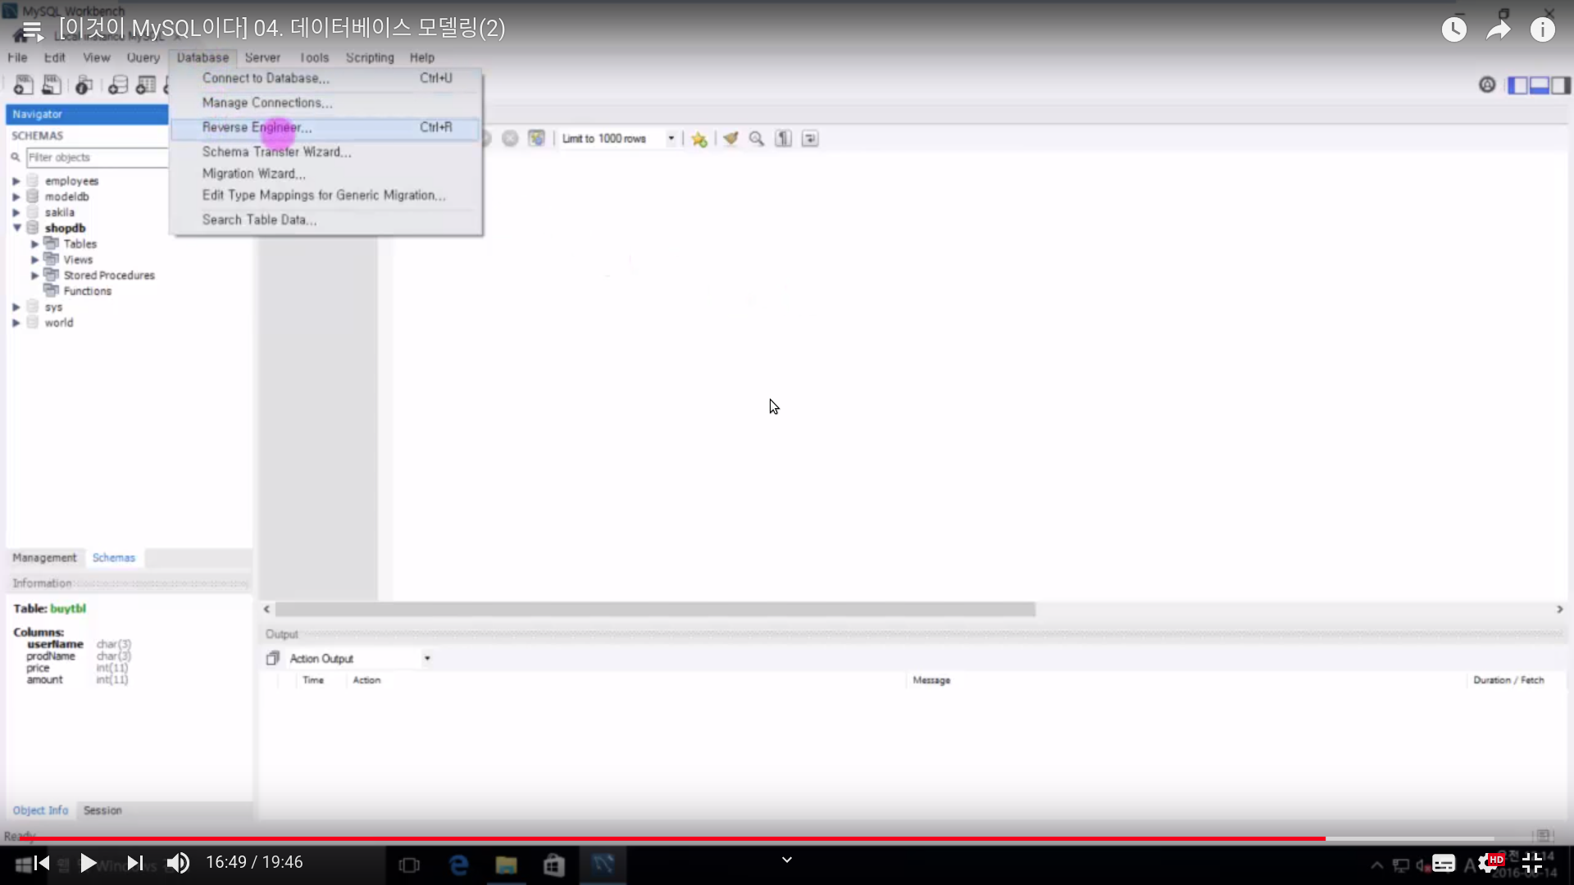Open the video playlist menu icon
Screen dimensions: 1574x885
[32, 31]
